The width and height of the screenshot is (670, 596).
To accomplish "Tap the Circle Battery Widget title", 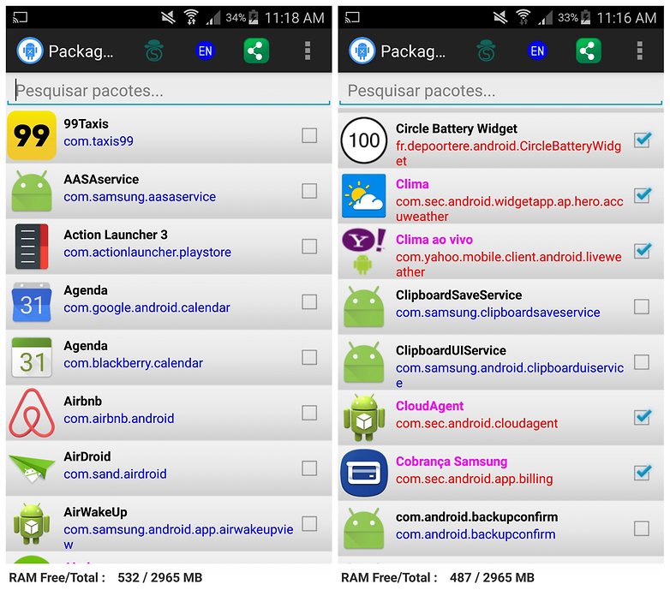I will click(x=457, y=128).
